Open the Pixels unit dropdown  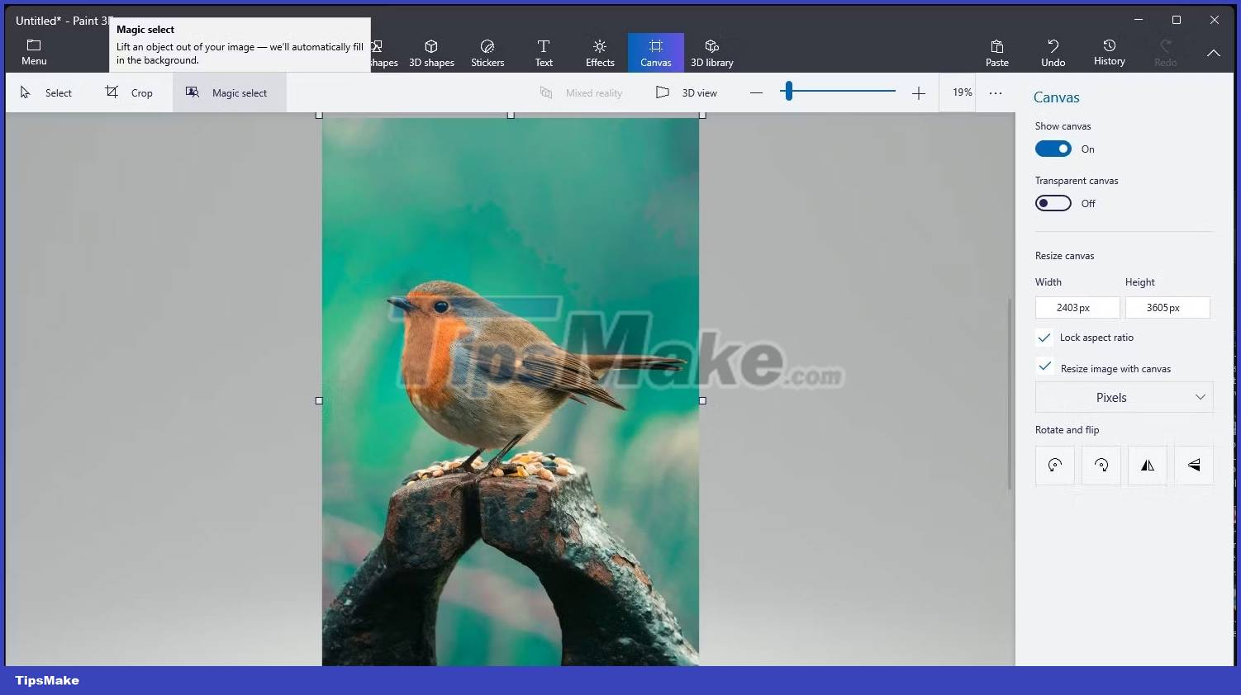click(1124, 397)
